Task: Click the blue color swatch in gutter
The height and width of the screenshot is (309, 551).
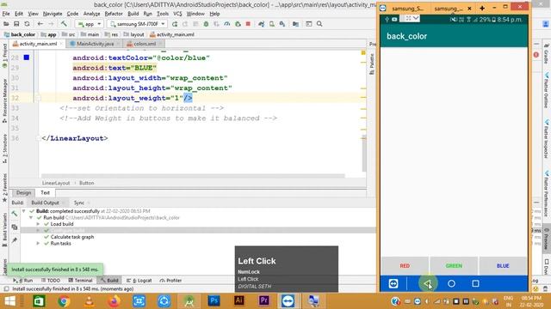Action: pos(27,58)
